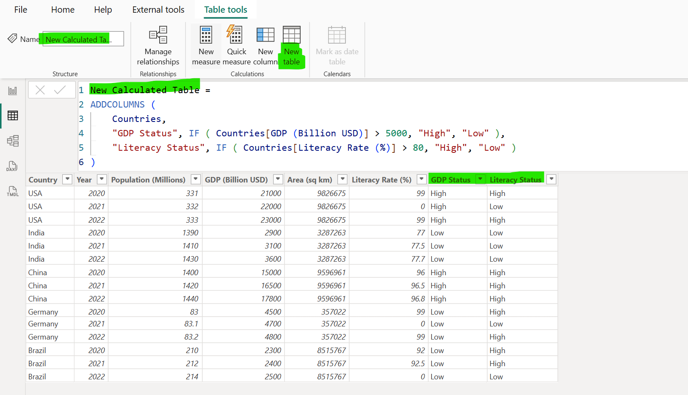Screen dimensions: 688x395
Task: Switch to Report view
Action: click(x=13, y=90)
